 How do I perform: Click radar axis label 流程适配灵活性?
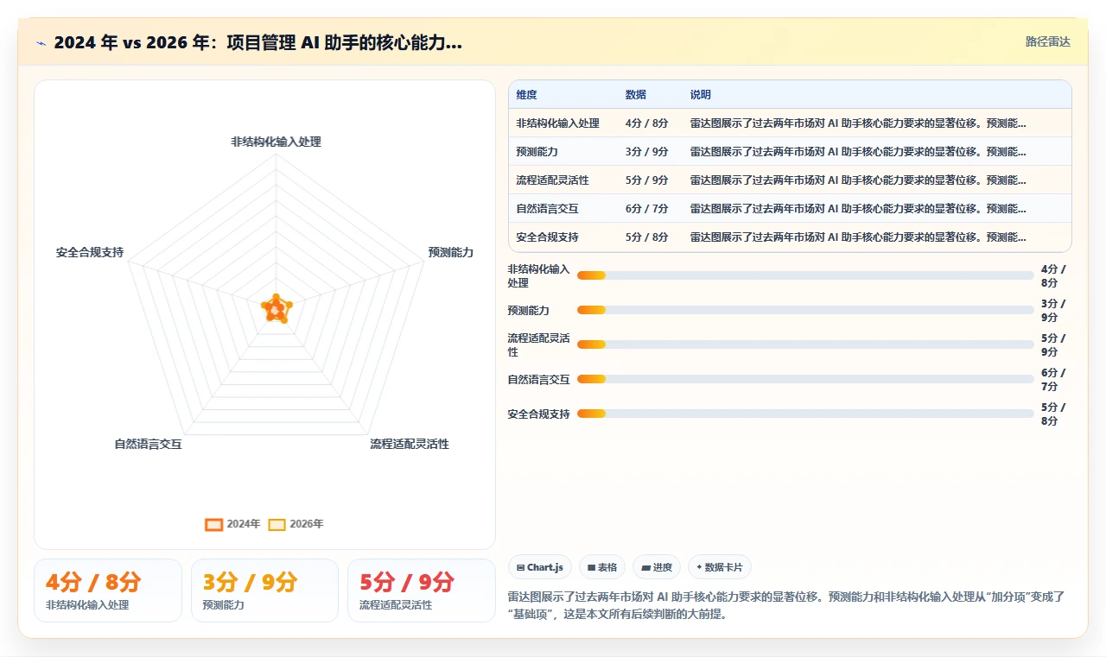(x=410, y=444)
